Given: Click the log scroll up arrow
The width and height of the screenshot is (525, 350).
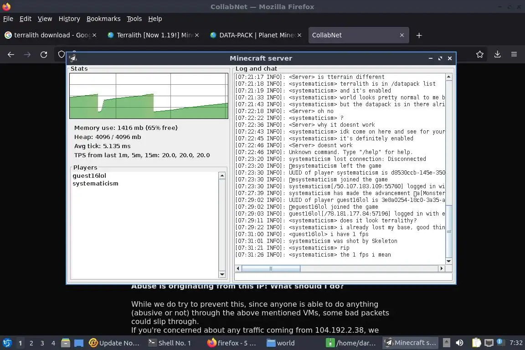Looking at the screenshot, I should point(448,77).
